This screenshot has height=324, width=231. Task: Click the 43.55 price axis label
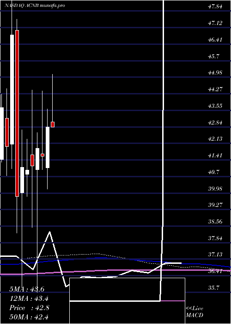pos(215,106)
